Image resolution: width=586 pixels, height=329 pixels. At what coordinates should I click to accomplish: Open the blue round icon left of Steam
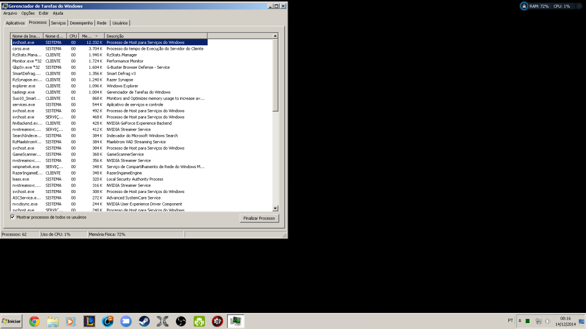126,321
